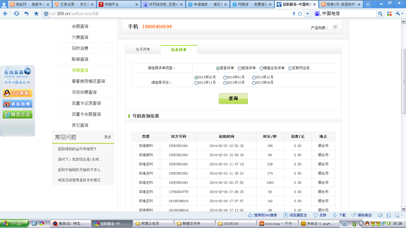
Task: Open the address bar dropdown arrow
Action: [308, 14]
